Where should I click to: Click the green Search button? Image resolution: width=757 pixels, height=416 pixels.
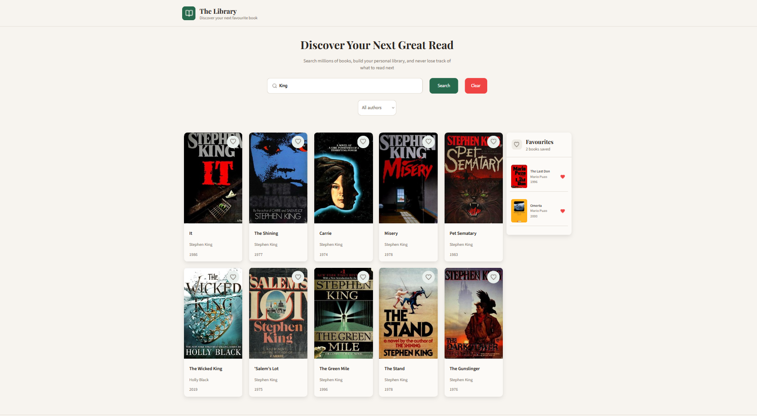coord(444,86)
